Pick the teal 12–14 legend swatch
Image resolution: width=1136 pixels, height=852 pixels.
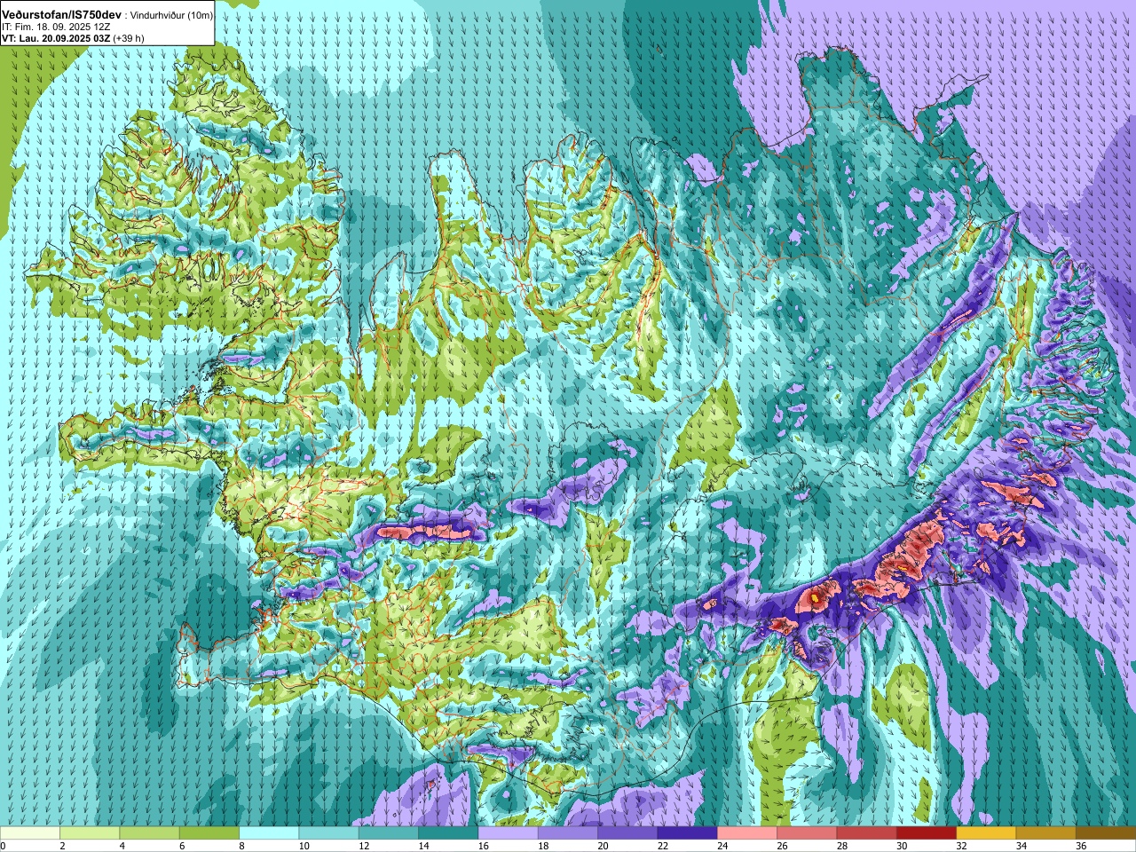click(x=389, y=833)
